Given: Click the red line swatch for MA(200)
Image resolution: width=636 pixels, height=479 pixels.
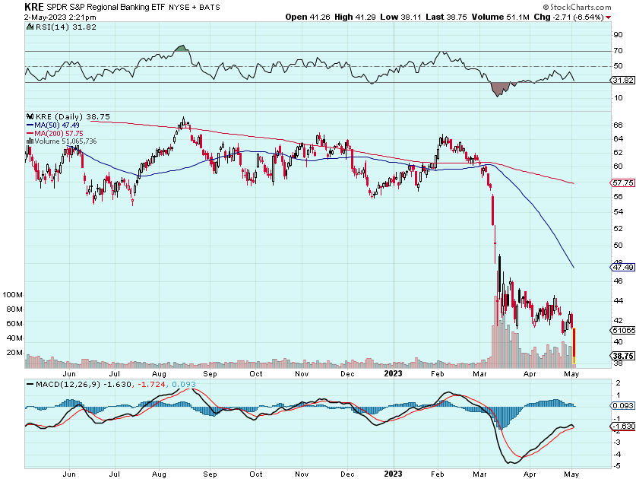Looking at the screenshot, I should [x=30, y=134].
